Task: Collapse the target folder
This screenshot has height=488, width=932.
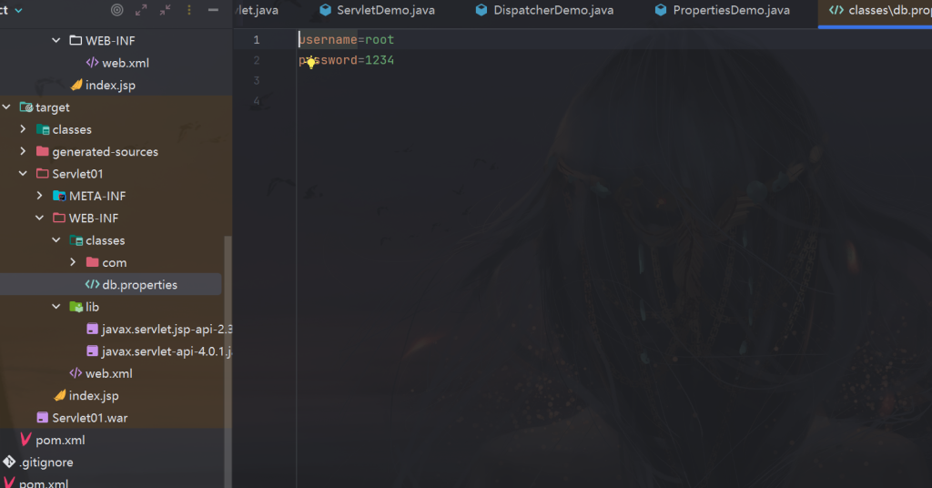Action: (7, 107)
